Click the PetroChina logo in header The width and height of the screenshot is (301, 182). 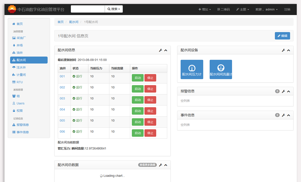[x=12, y=9]
